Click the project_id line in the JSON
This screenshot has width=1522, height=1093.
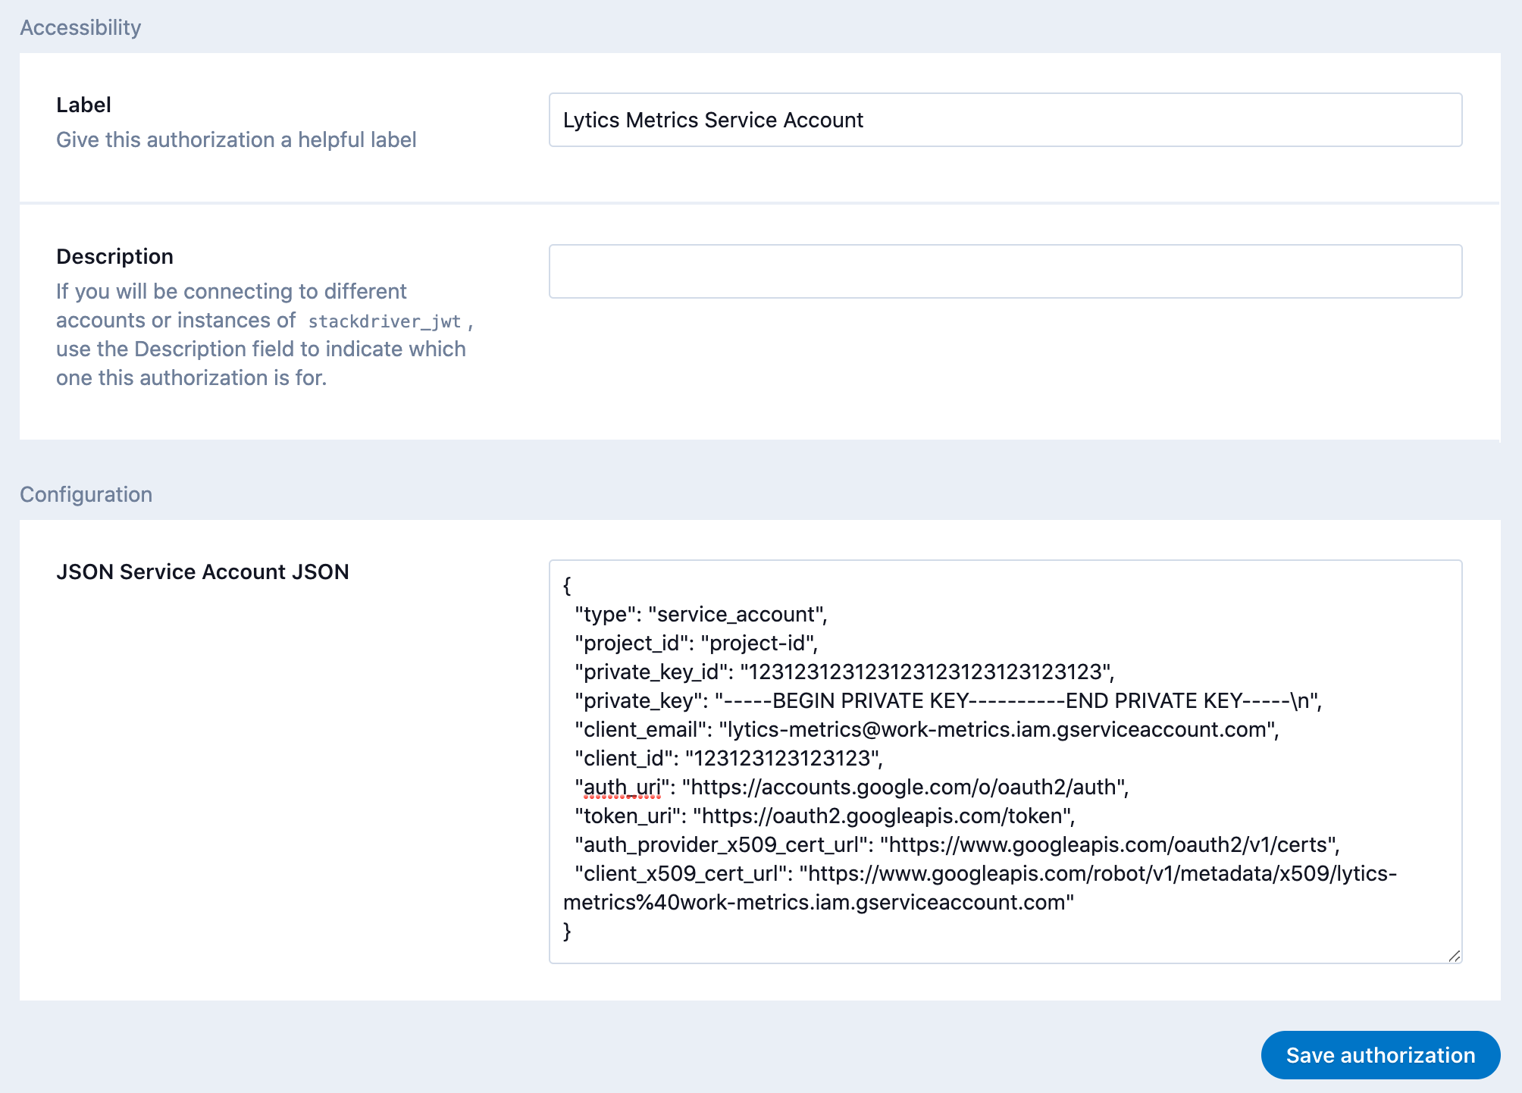[696, 643]
